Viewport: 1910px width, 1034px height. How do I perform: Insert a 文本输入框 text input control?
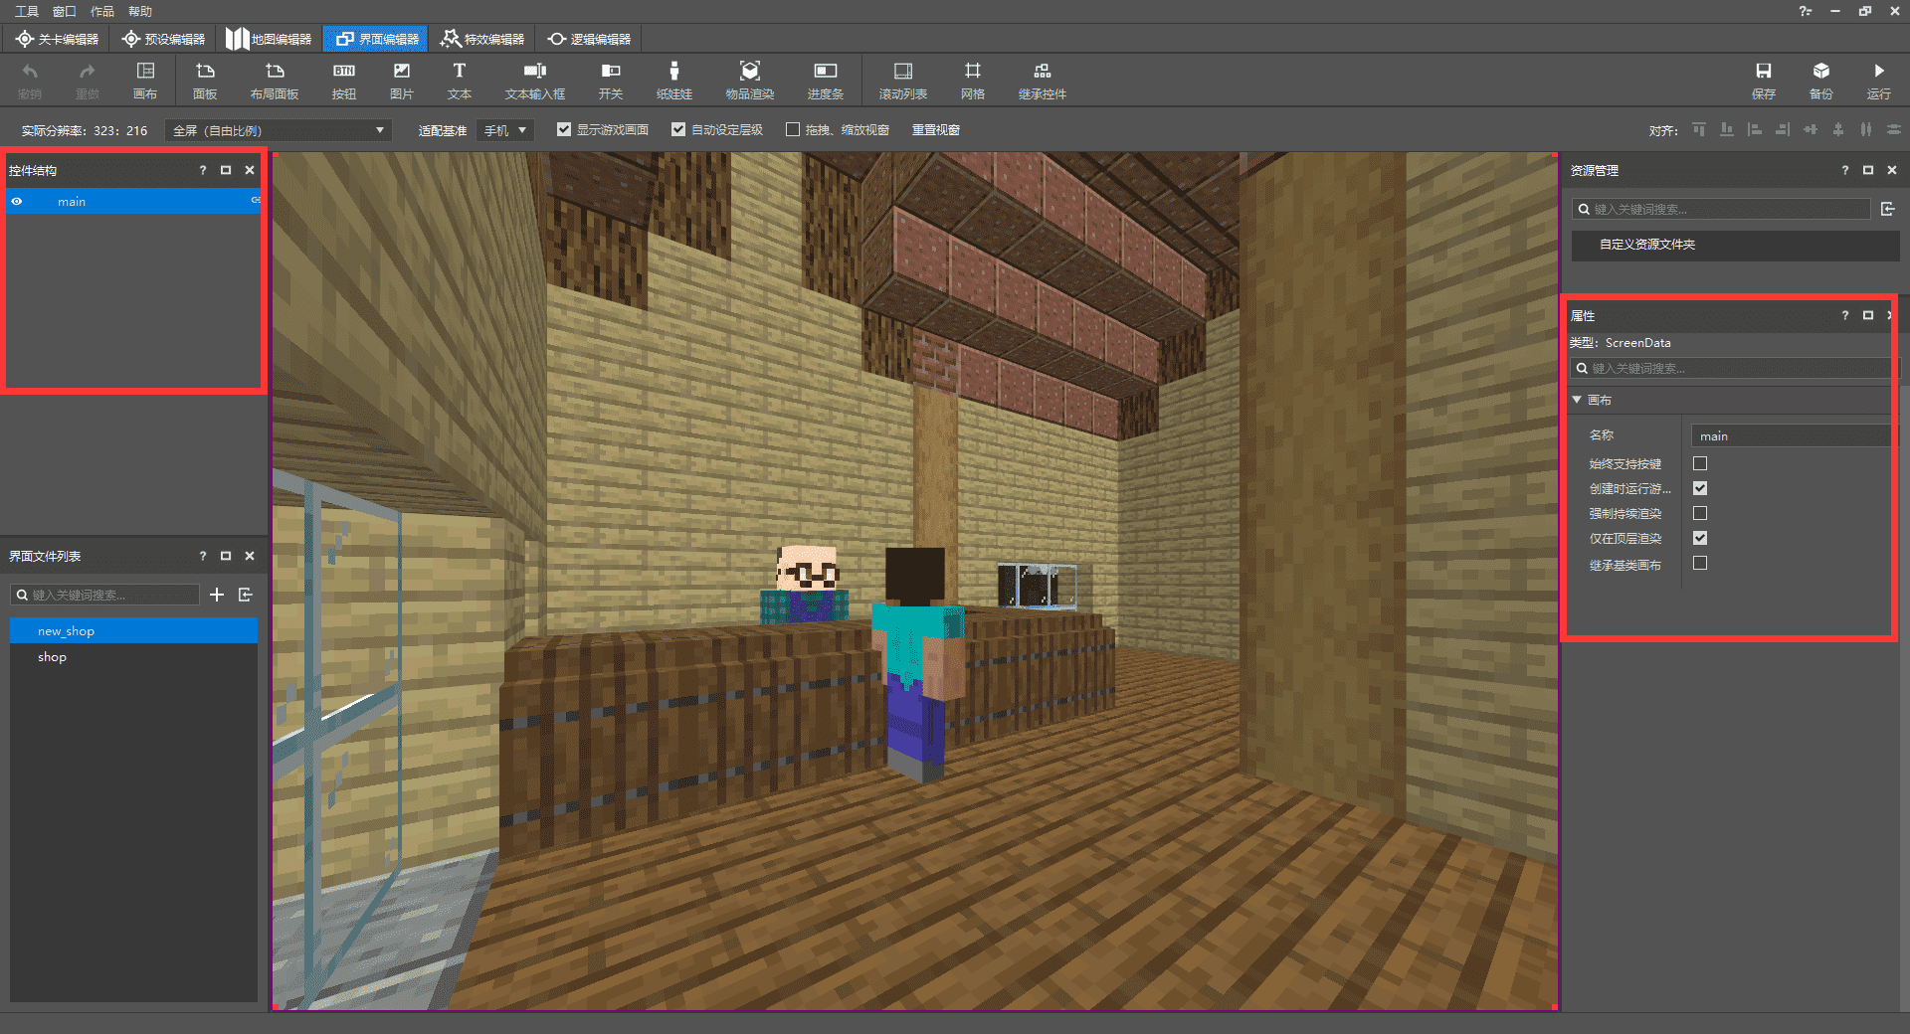pyautogui.click(x=535, y=80)
